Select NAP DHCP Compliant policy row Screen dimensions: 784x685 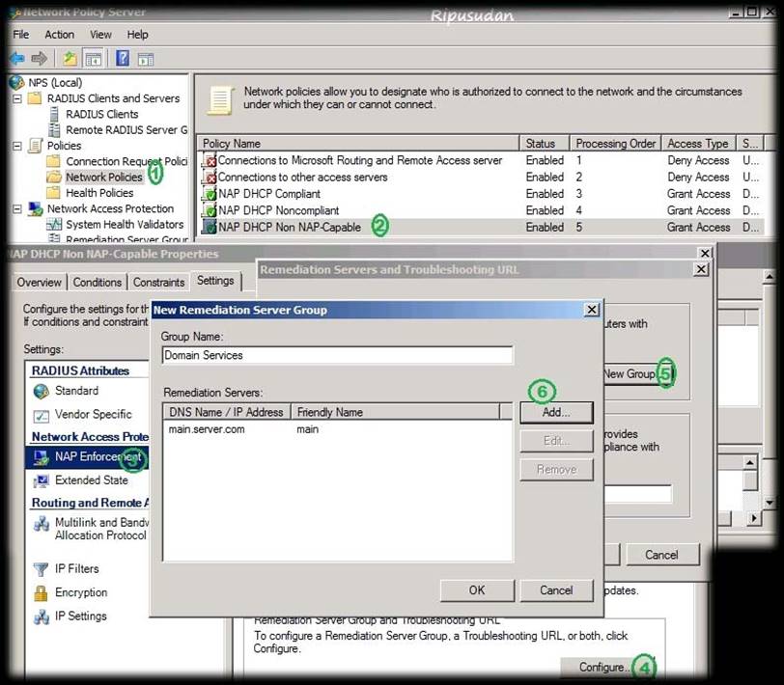[268, 194]
